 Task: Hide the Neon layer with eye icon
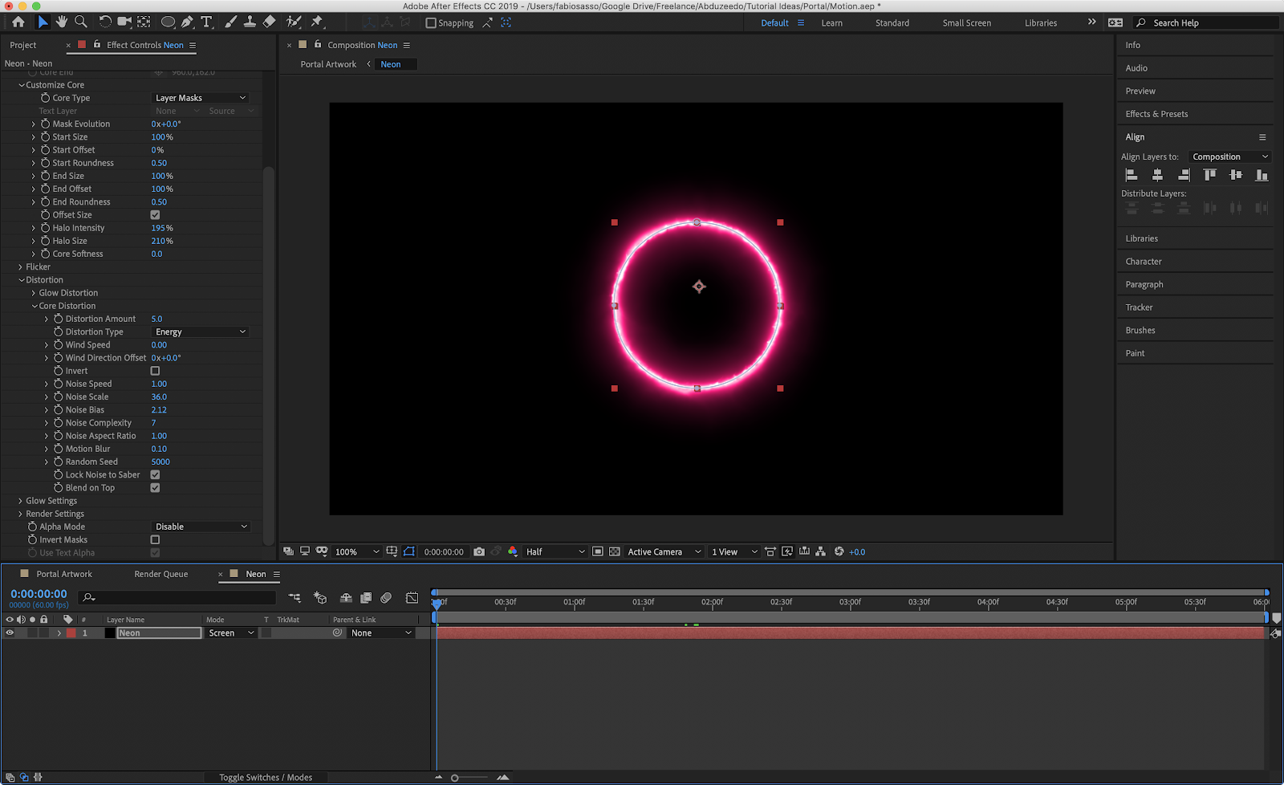point(10,633)
